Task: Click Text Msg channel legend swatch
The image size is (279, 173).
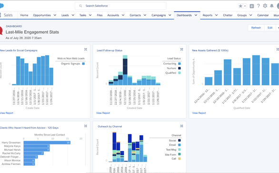Action: 179,150
